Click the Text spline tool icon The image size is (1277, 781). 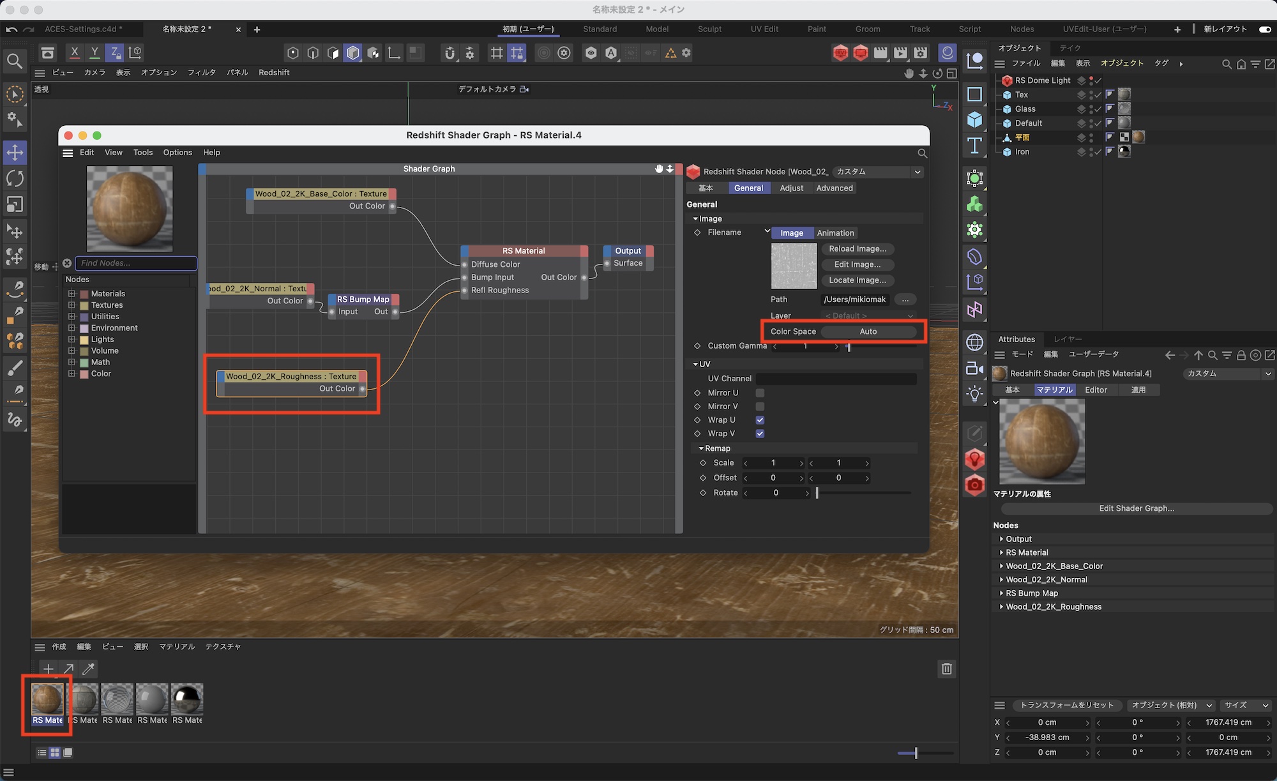pyautogui.click(x=974, y=146)
